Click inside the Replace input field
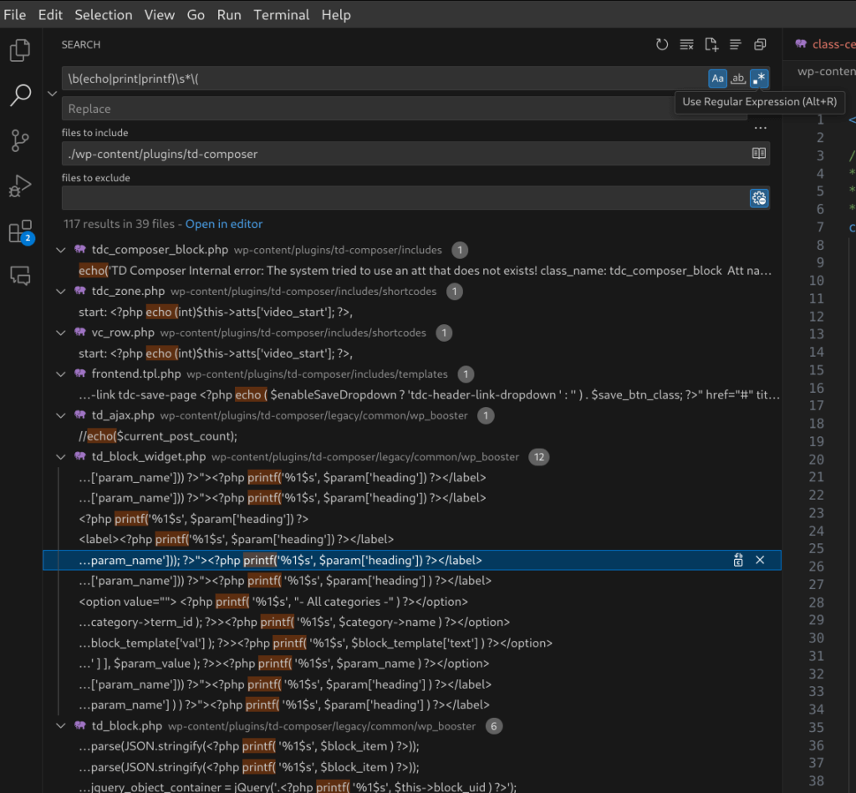The width and height of the screenshot is (856, 793). pyautogui.click(x=334, y=108)
